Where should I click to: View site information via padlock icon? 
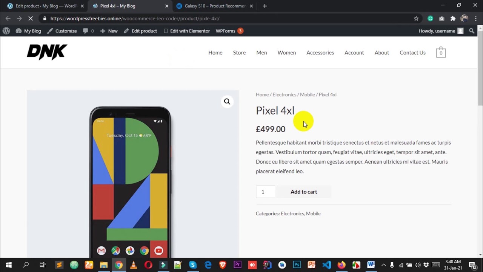click(45, 19)
